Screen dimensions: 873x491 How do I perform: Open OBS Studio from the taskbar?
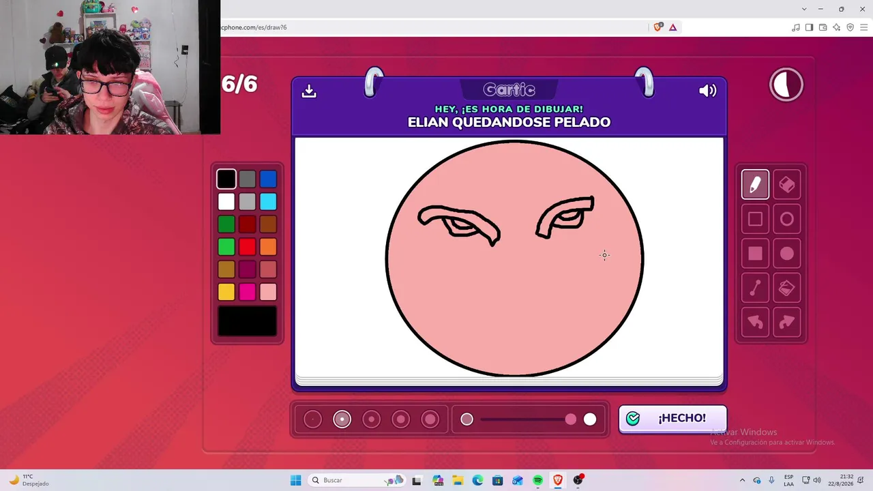click(x=578, y=480)
